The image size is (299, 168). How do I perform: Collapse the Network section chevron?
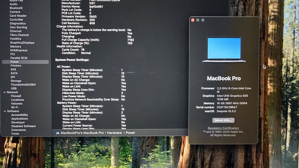pos(4,92)
